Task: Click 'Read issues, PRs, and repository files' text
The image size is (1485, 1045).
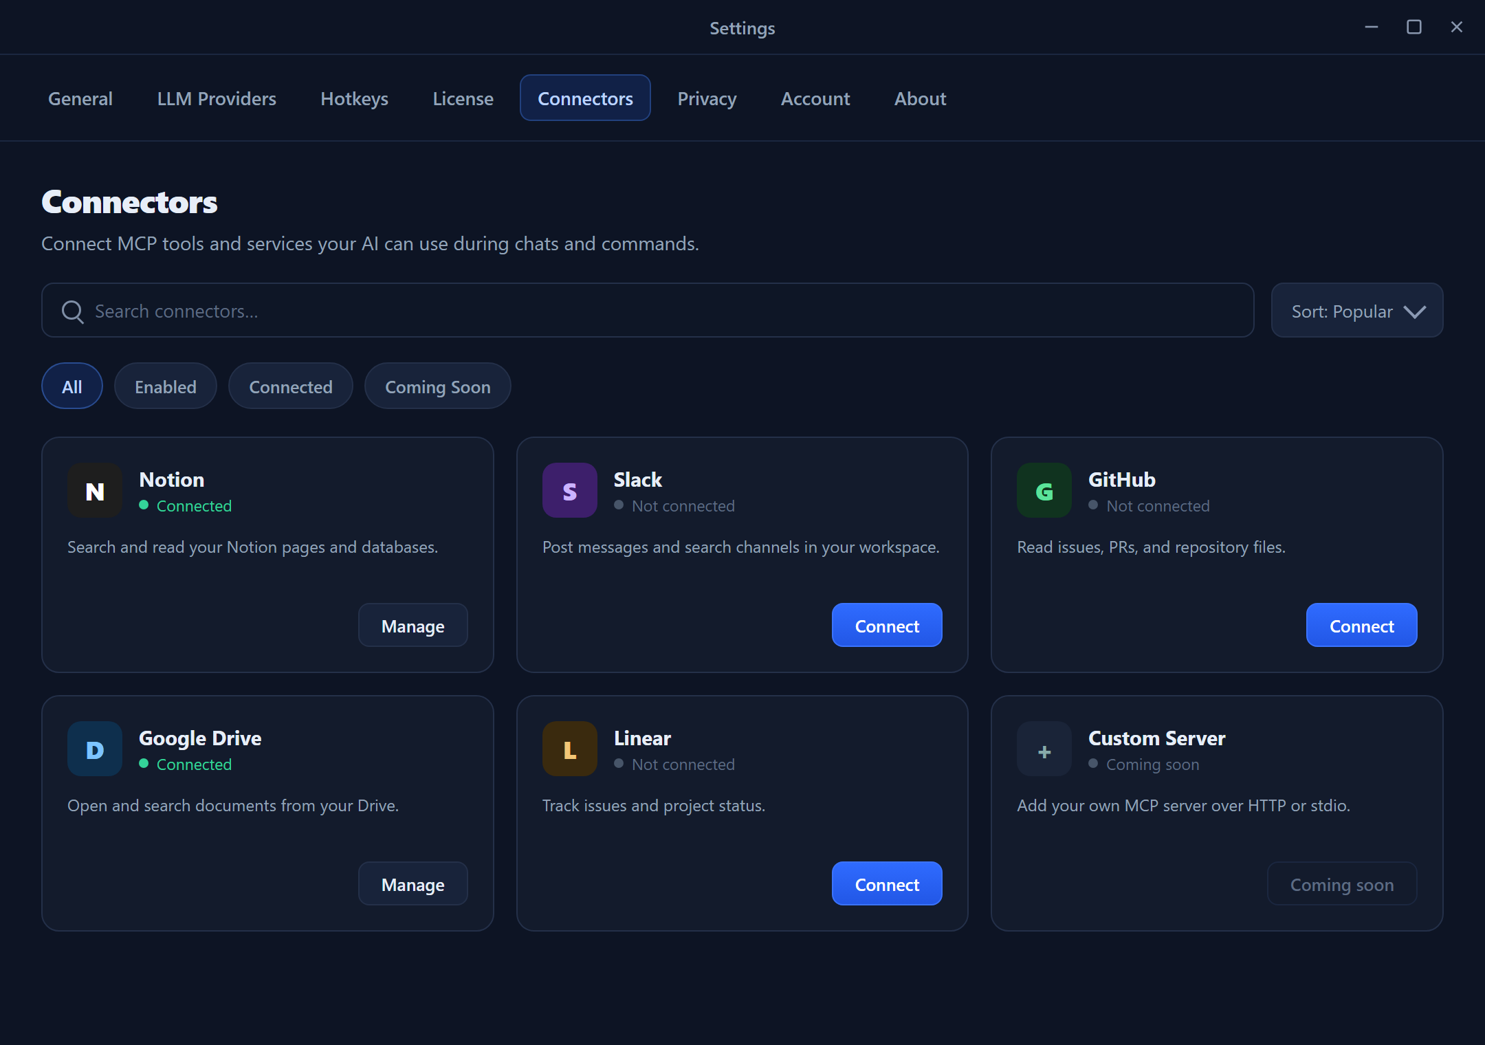Action: tap(1152, 547)
